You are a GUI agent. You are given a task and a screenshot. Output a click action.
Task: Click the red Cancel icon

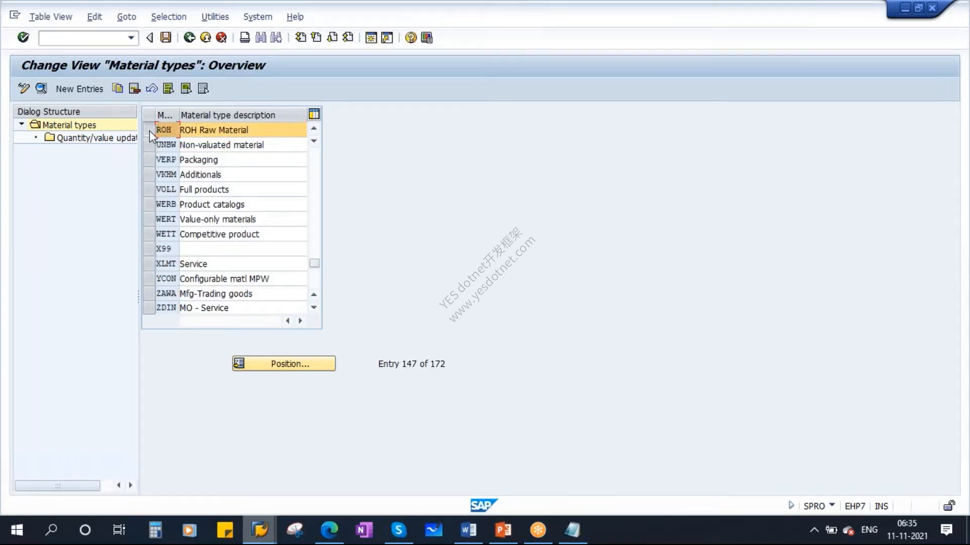221,37
